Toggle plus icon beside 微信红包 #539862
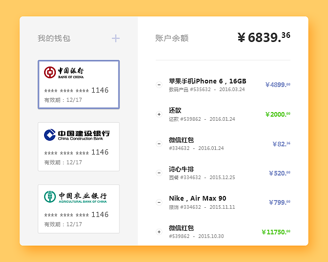 pos(159,232)
